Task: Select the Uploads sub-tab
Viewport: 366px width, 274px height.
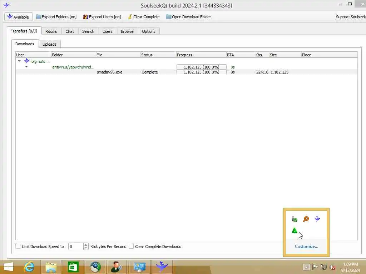Action: [49, 44]
